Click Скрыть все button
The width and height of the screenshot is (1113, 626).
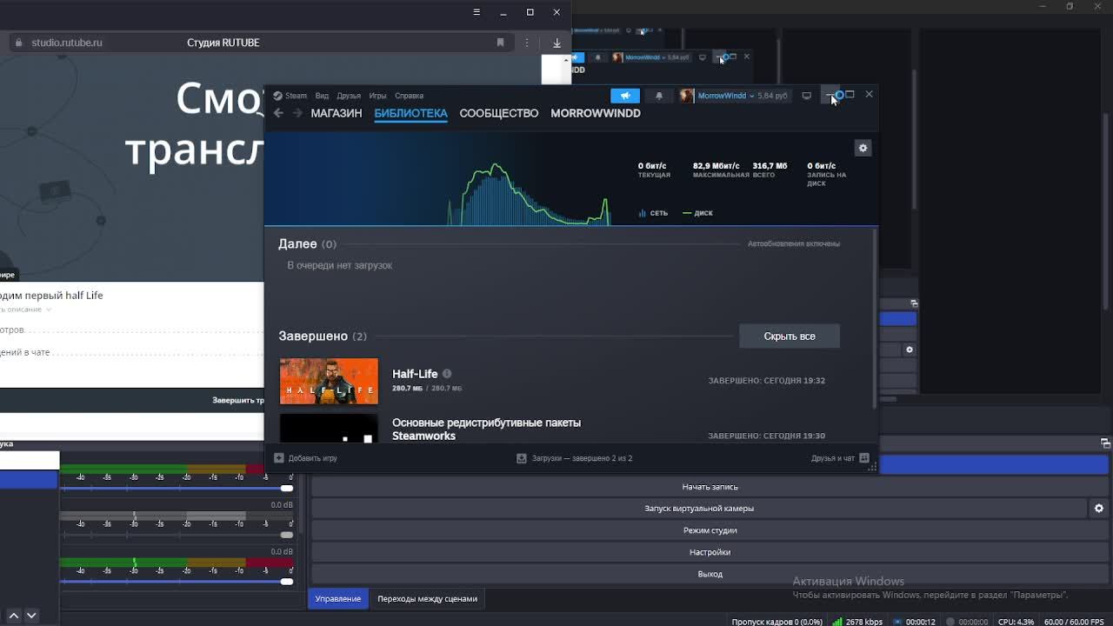[x=790, y=336]
